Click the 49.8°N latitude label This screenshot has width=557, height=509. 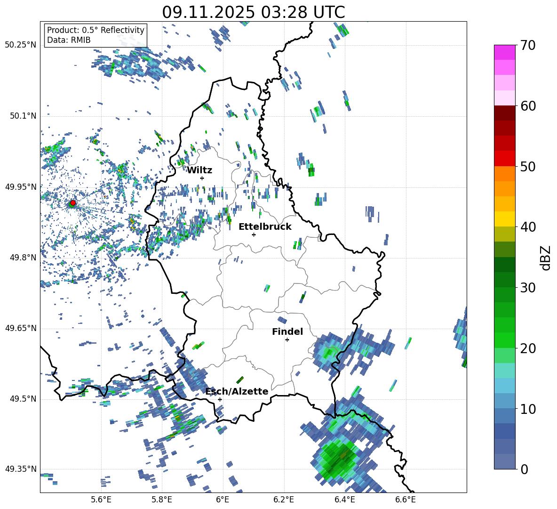(x=23, y=258)
